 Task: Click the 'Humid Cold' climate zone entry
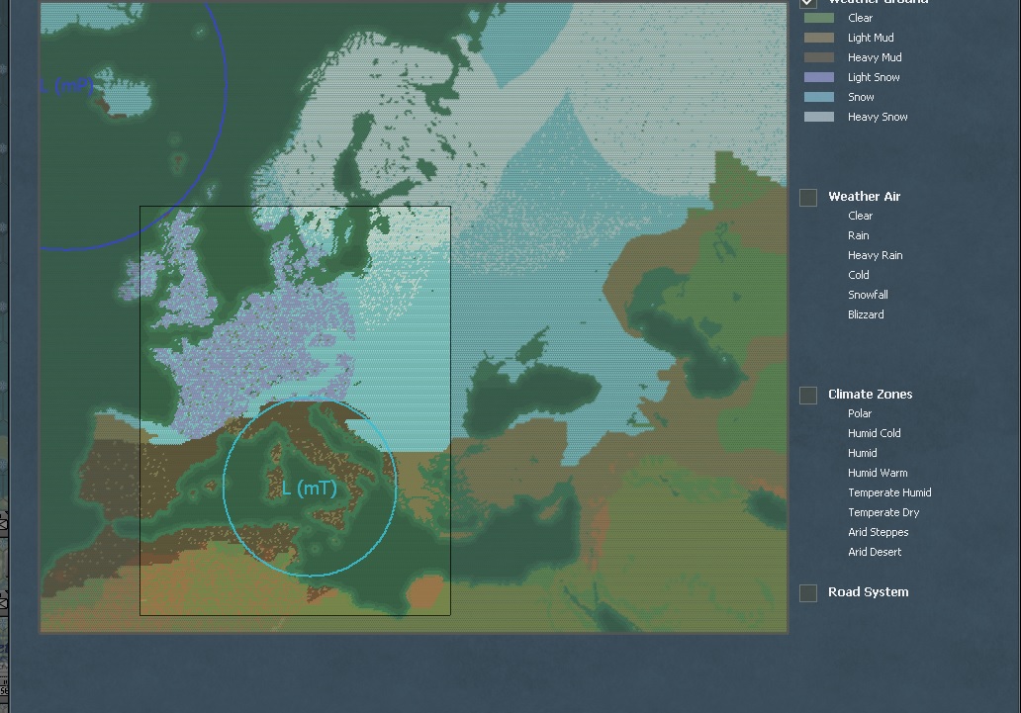pos(875,433)
